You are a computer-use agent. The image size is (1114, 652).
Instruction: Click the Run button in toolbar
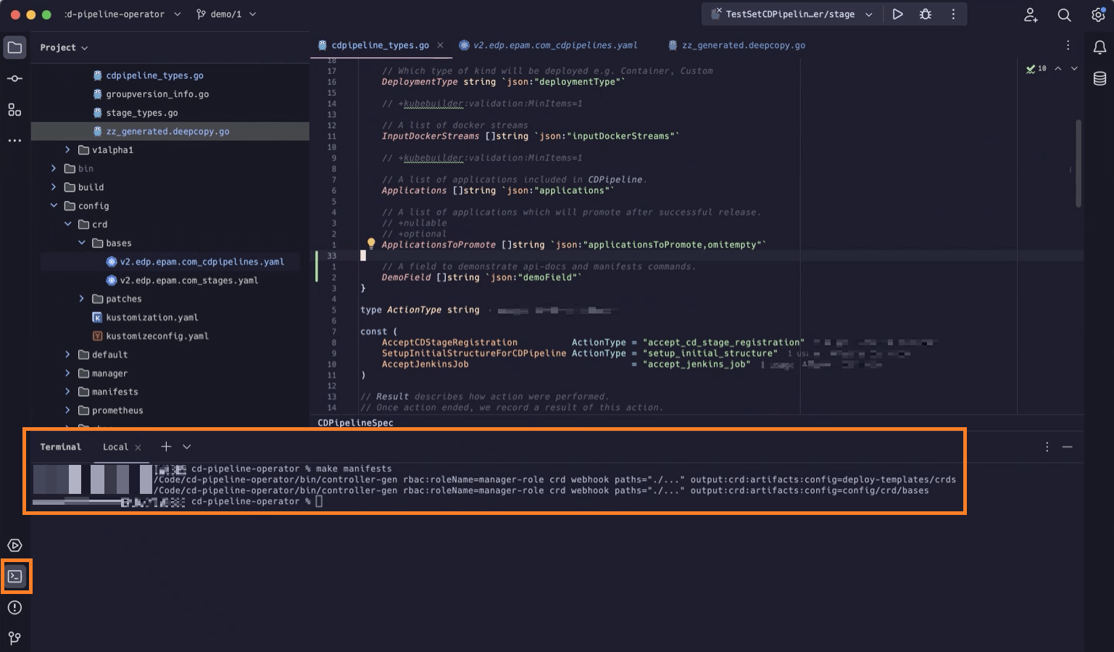point(897,15)
